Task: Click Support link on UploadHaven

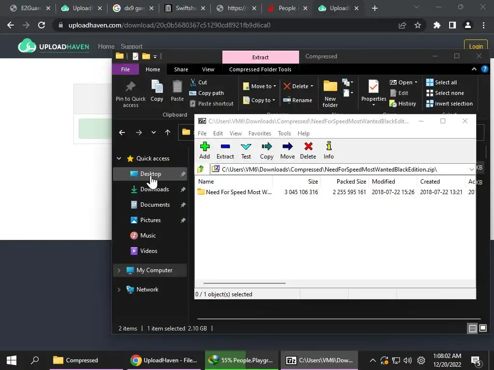Action: coord(131,47)
